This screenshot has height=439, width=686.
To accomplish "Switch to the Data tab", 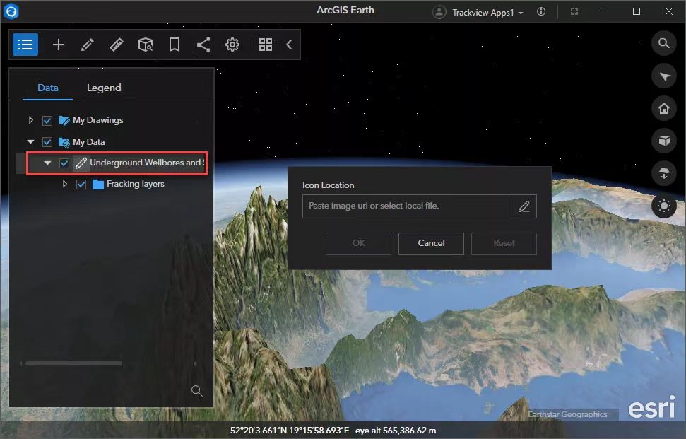I will coord(47,88).
